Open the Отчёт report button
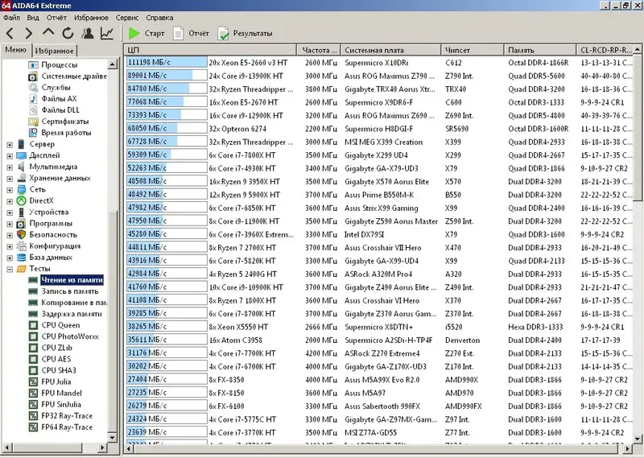Image resolution: width=644 pixels, height=458 pixels. [192, 33]
